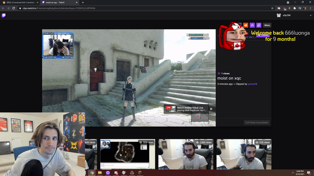
Task: Click the xQcOW avatar icon in the header
Action: (x=279, y=15)
